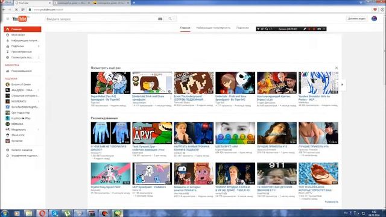The image size is (386, 217).
Task: Open Посмотреть позже sidebar item
Action: (22, 58)
